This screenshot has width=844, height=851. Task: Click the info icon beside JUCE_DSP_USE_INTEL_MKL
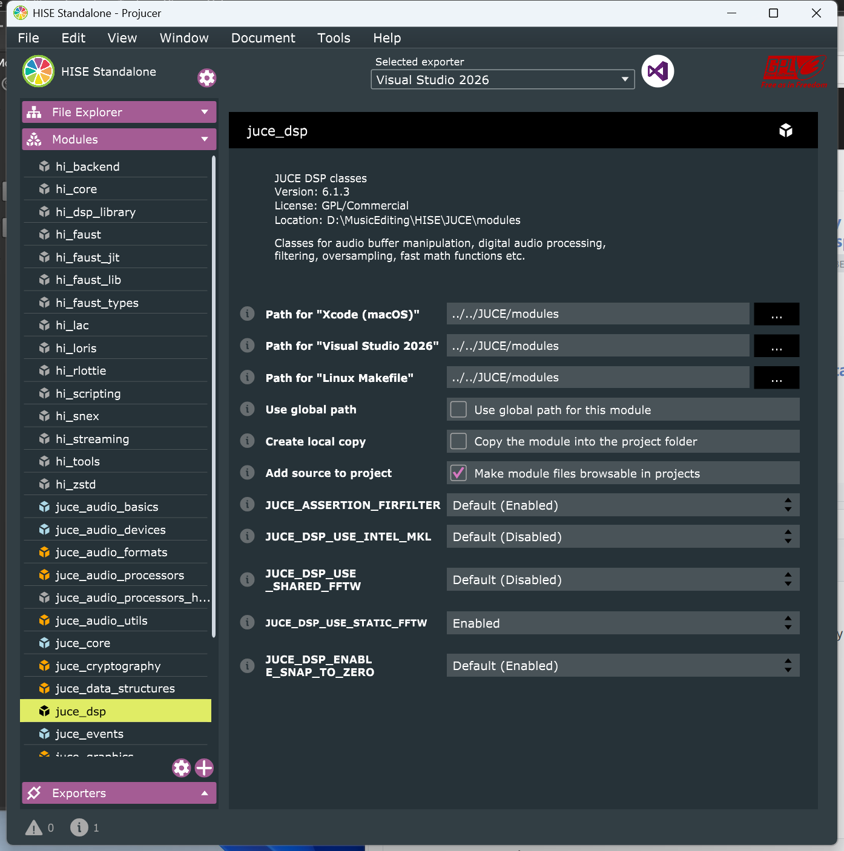point(247,536)
